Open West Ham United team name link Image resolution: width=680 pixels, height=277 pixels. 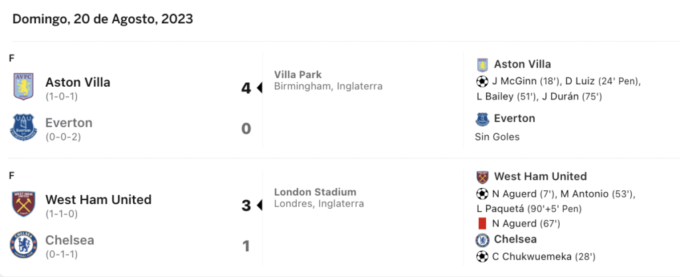point(98,199)
